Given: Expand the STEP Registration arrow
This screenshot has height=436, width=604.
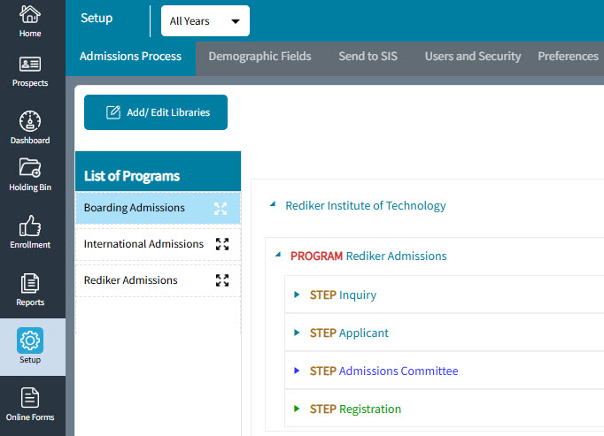Looking at the screenshot, I should pos(297,409).
